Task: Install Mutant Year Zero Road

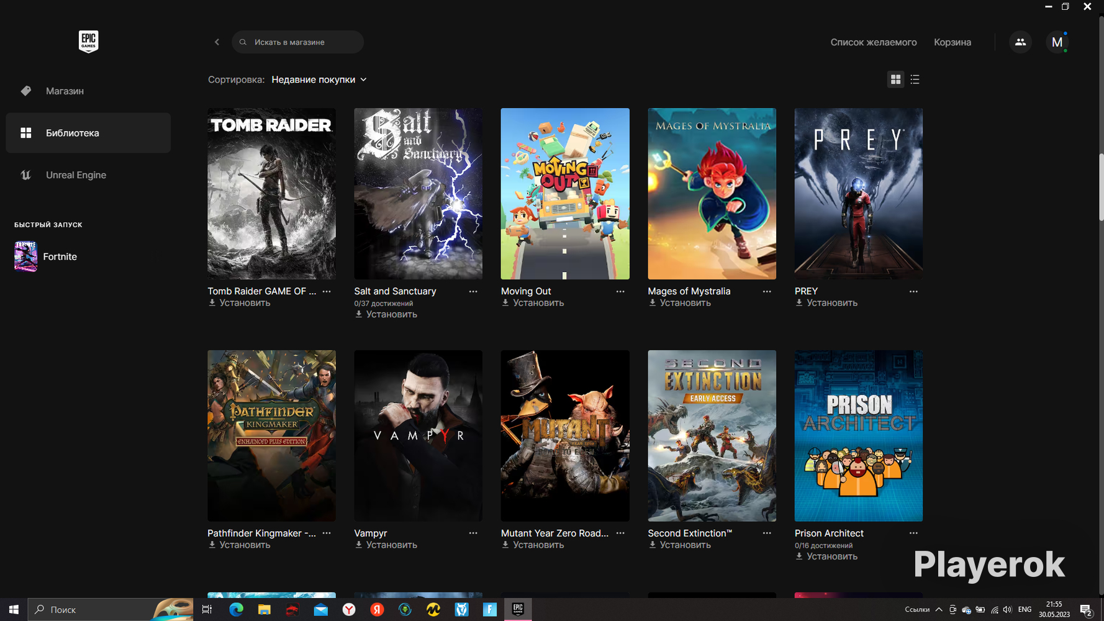Action: 533,545
